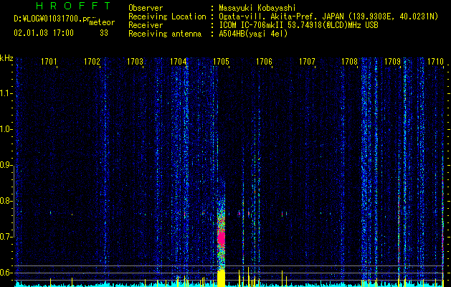Click the Observer field label
The image size is (451, 287).
[x=146, y=8]
